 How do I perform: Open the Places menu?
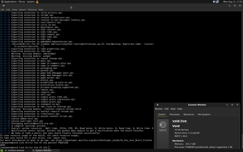22,2
